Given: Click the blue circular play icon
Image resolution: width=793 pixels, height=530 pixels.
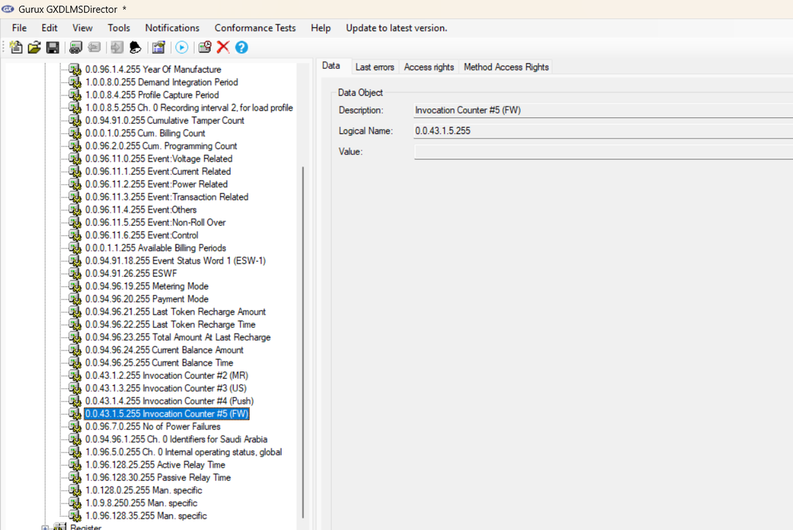Looking at the screenshot, I should pos(182,48).
